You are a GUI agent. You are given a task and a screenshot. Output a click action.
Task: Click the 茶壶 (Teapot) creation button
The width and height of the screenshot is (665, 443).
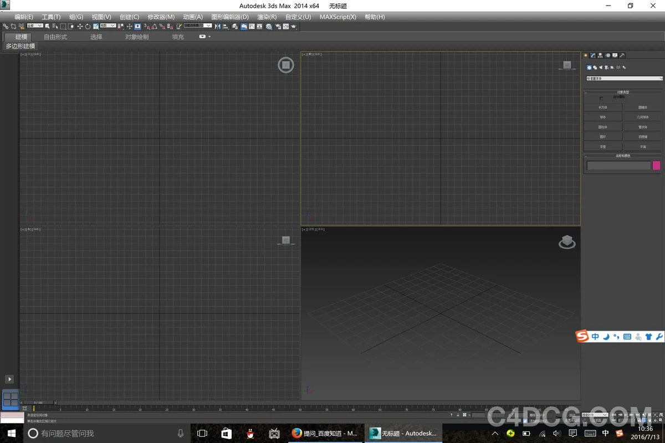[602, 146]
